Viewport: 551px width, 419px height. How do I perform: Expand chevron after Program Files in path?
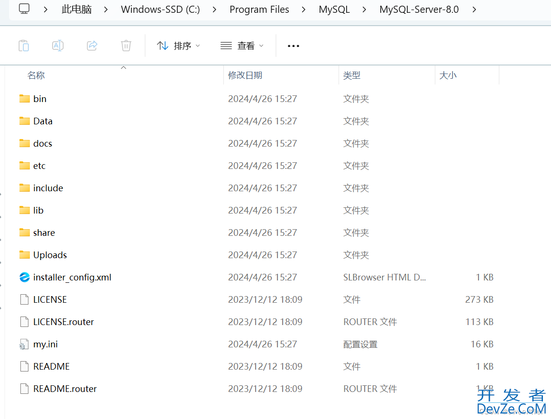pyautogui.click(x=303, y=9)
